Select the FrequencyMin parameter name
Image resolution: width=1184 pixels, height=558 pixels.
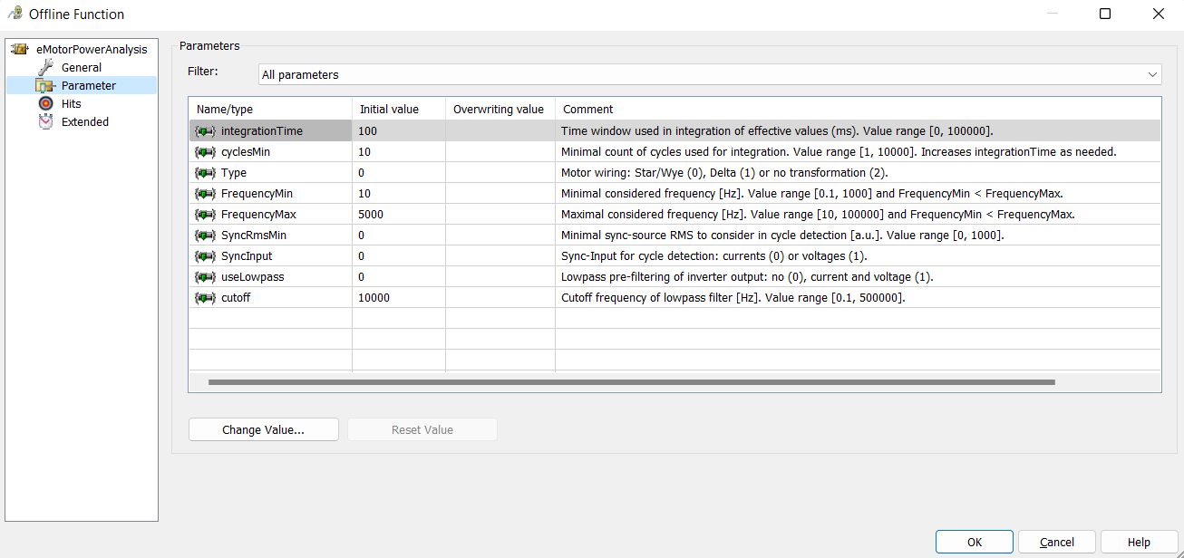click(x=257, y=194)
